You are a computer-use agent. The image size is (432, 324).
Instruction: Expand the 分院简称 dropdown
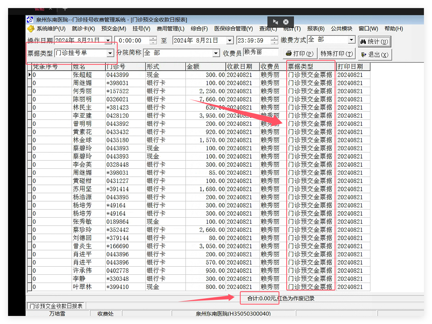click(x=216, y=53)
